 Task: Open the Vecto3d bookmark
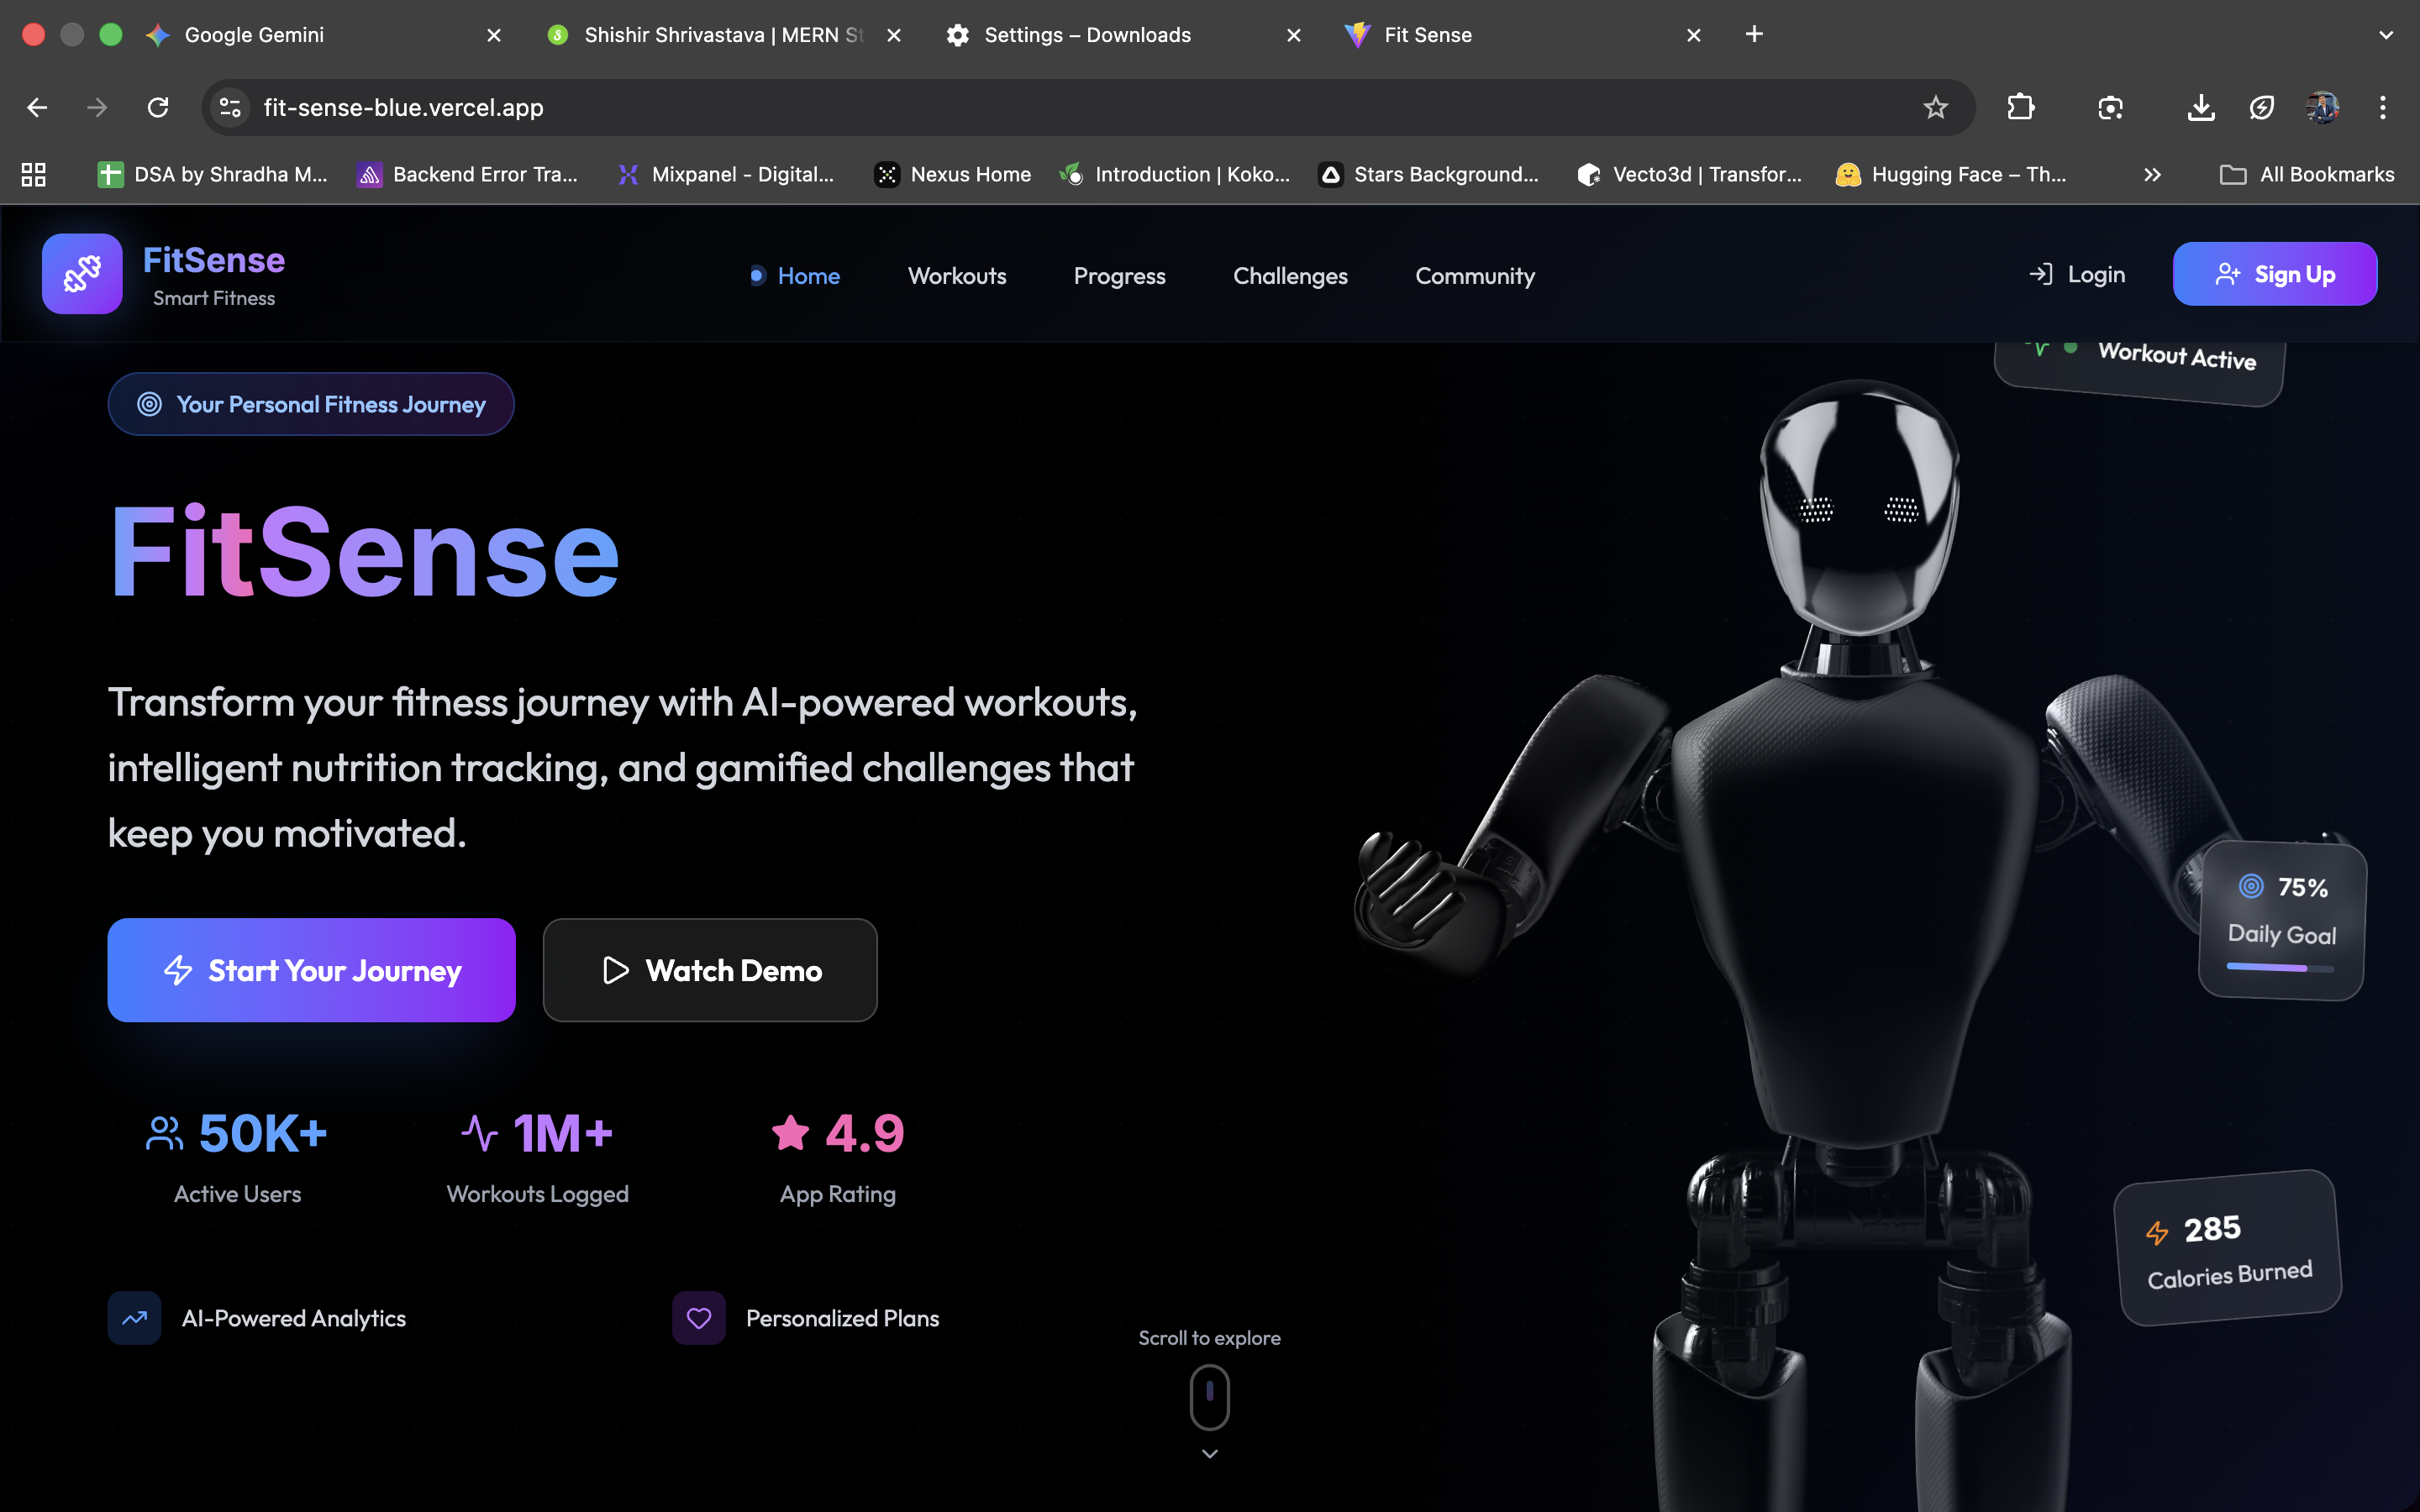1689,174
